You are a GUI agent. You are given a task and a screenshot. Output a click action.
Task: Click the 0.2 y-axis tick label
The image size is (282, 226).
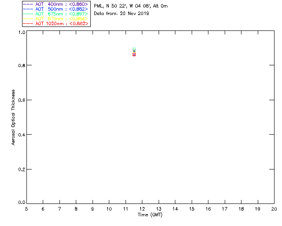point(22,169)
